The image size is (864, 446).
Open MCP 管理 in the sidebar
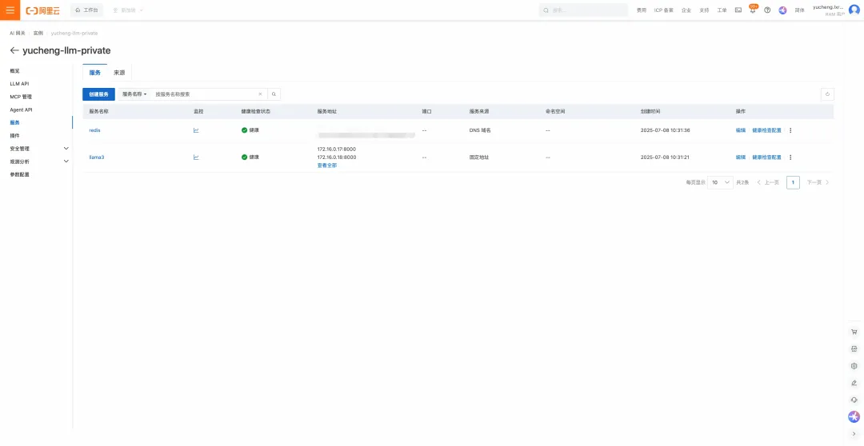pos(21,97)
